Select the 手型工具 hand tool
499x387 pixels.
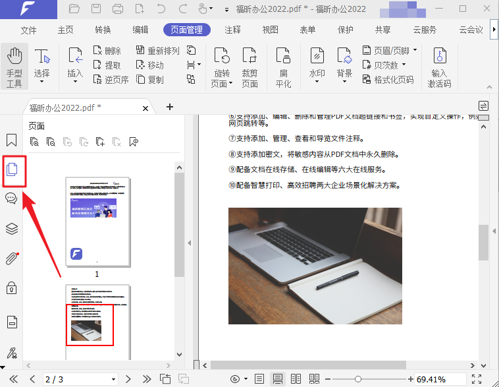tap(14, 67)
